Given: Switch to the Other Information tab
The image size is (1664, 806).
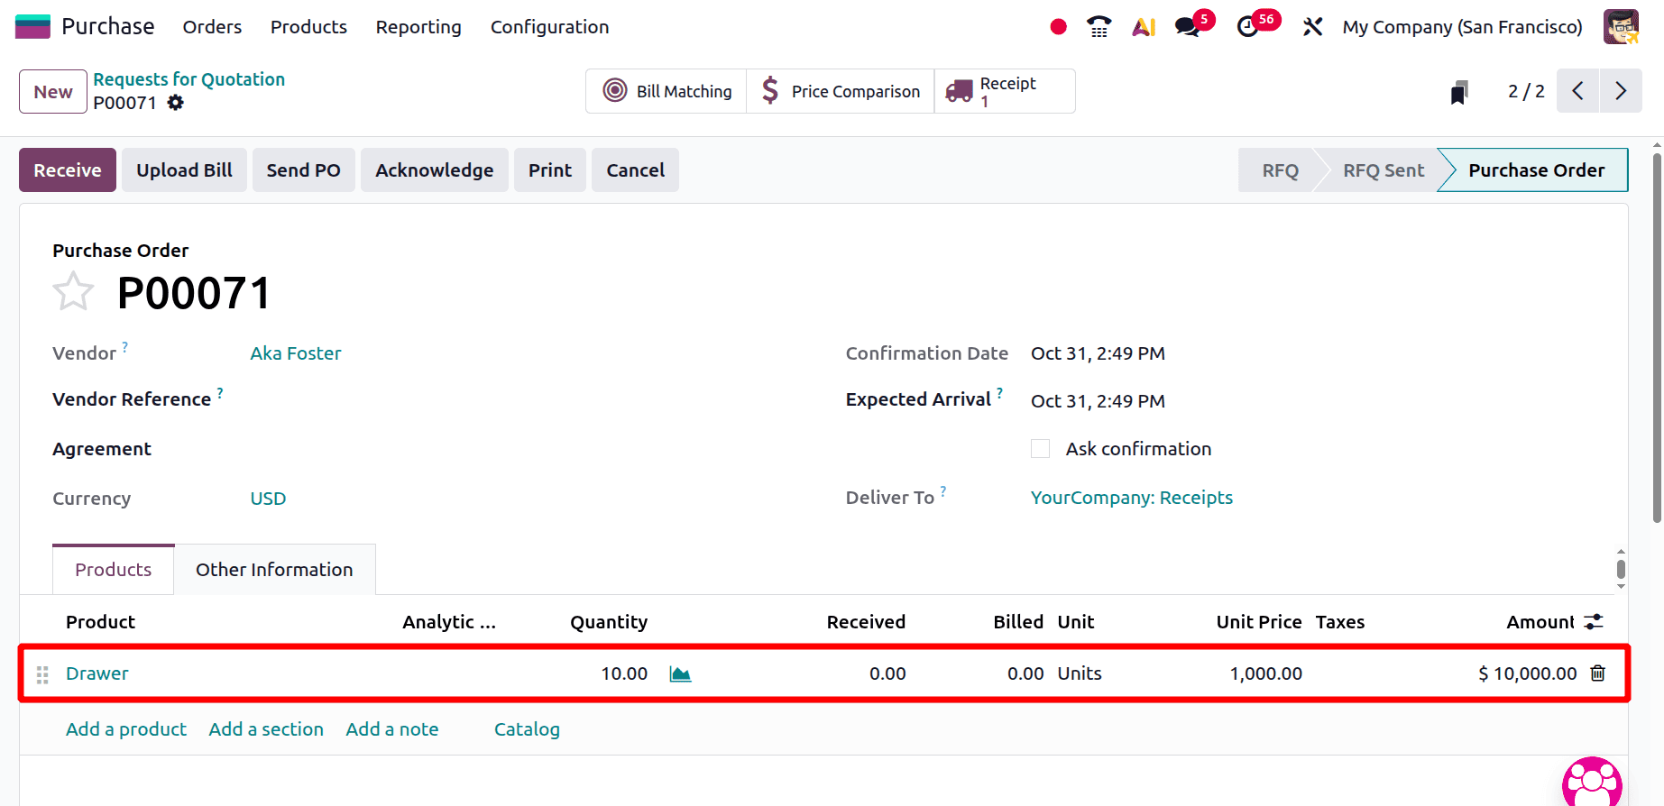Looking at the screenshot, I should click(x=274, y=569).
